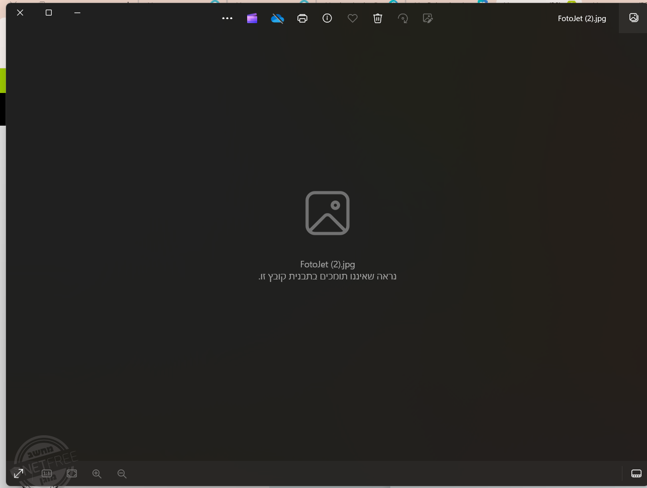
Task: Enter full screen with diagonal arrows icon
Action: coord(19,473)
